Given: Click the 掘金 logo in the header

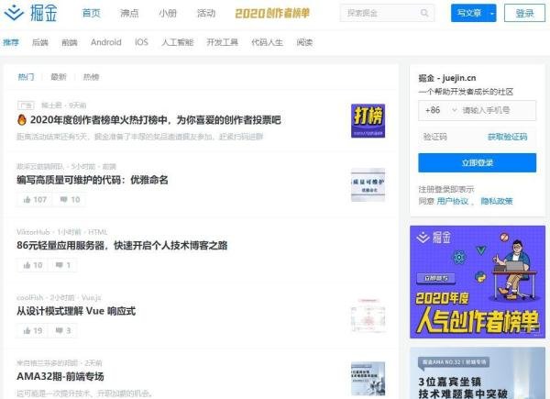Looking at the screenshot, I should (30, 13).
